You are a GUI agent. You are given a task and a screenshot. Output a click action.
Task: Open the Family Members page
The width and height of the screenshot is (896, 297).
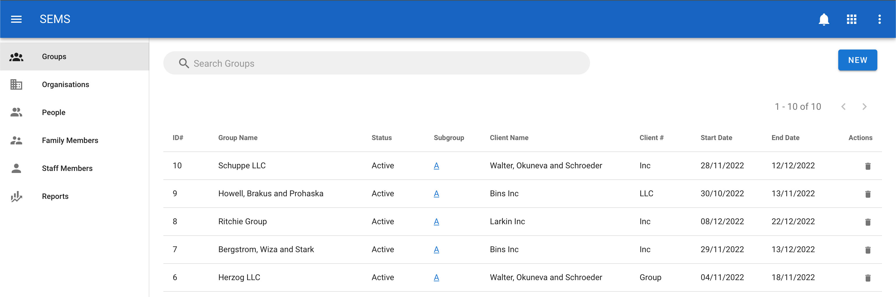point(70,140)
